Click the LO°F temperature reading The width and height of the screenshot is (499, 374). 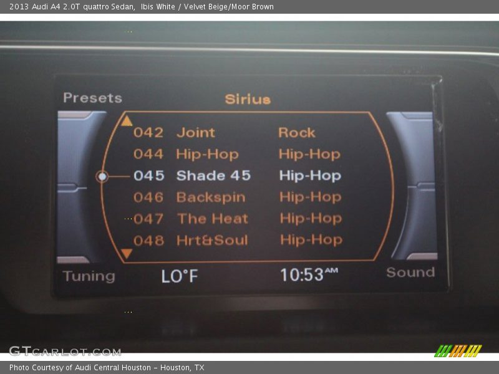pyautogui.click(x=180, y=276)
